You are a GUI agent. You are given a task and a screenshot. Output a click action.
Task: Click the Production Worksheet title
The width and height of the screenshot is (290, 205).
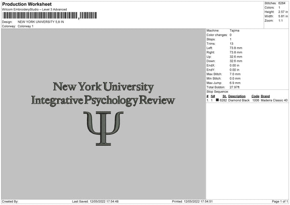(x=27, y=4)
